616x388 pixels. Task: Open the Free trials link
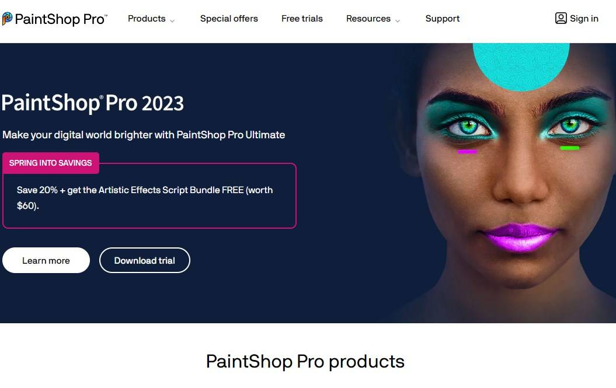302,19
